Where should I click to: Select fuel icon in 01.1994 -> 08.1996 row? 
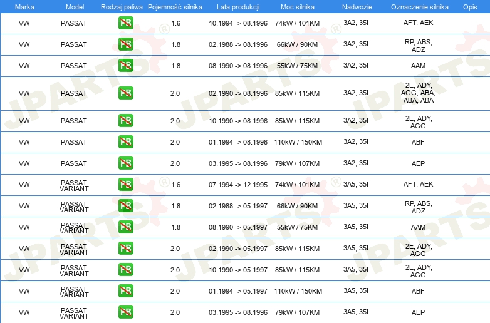125,141
